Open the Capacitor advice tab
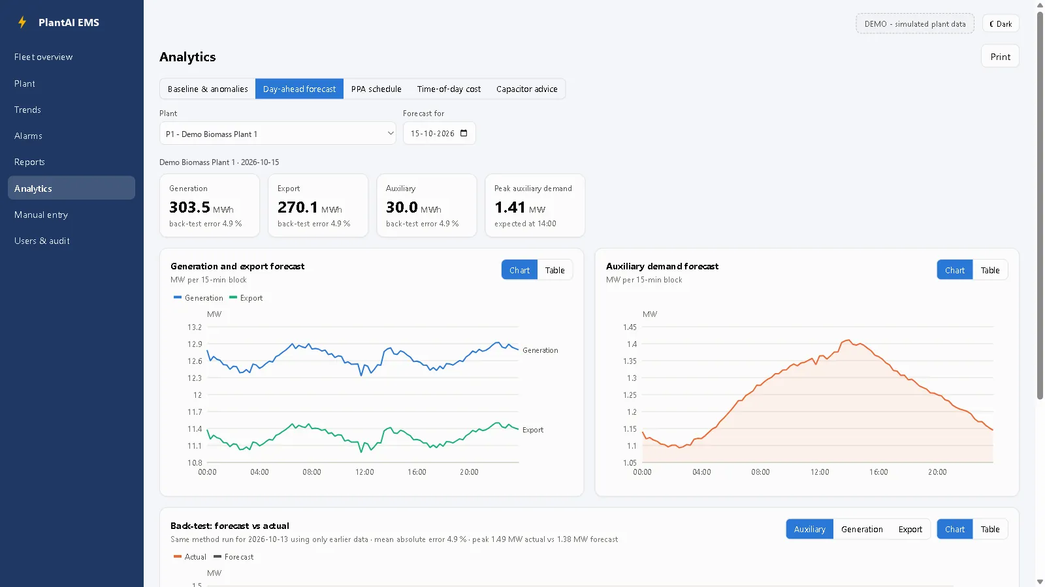Screen dimensions: 1045x587 [x=526, y=89]
